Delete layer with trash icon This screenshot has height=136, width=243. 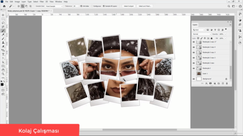coord(227,83)
